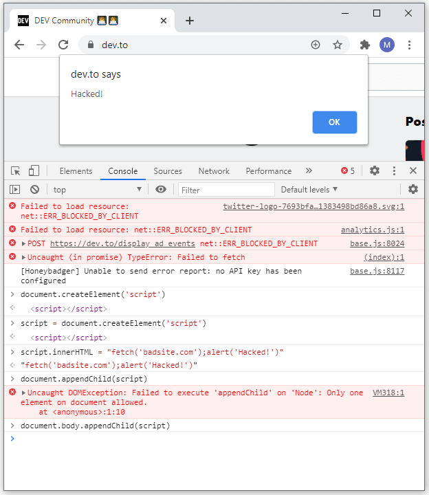Expand the Uncaught TypeError Failed to fetch entry
The height and width of the screenshot is (495, 429).
pyautogui.click(x=23, y=258)
